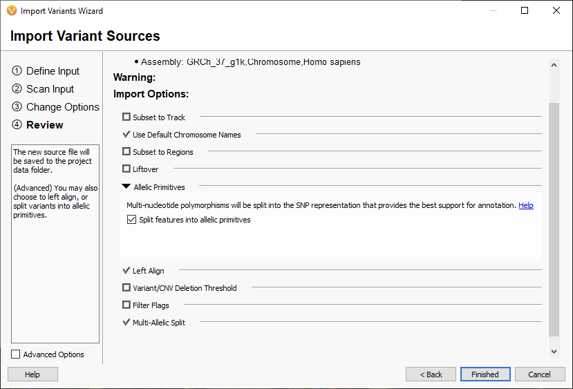Open the Help link for allelic primitives
The height and width of the screenshot is (389, 573).
tap(526, 205)
